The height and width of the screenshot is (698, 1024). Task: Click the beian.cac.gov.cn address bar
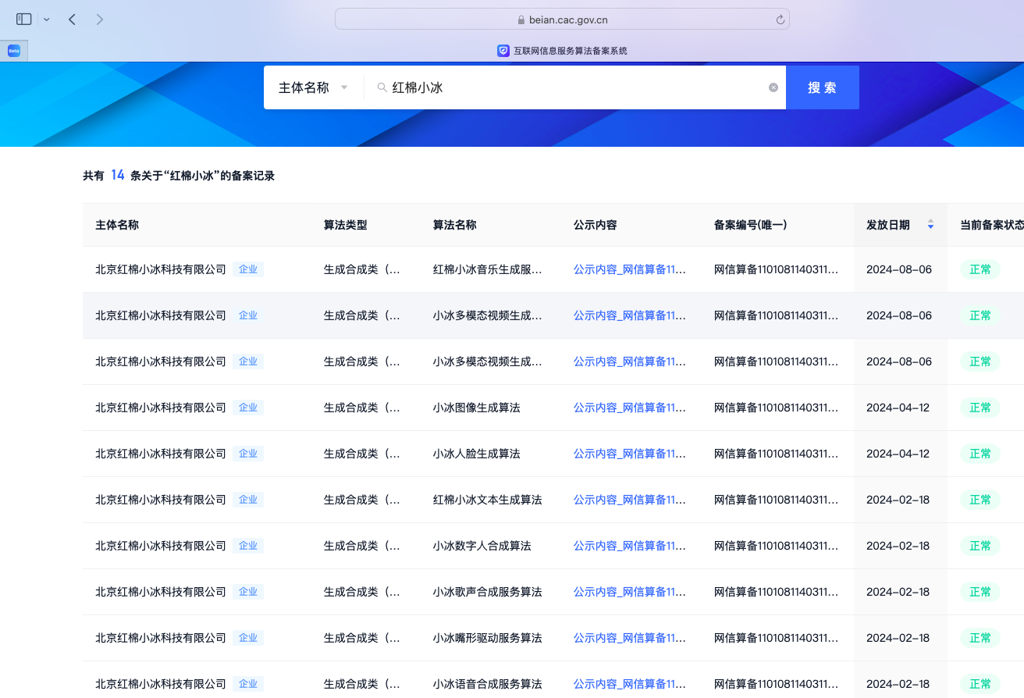tap(562, 20)
